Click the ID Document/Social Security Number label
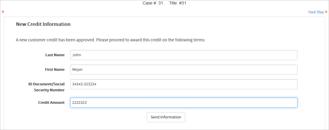Viewport: 329px width, 130px height. (x=44, y=87)
